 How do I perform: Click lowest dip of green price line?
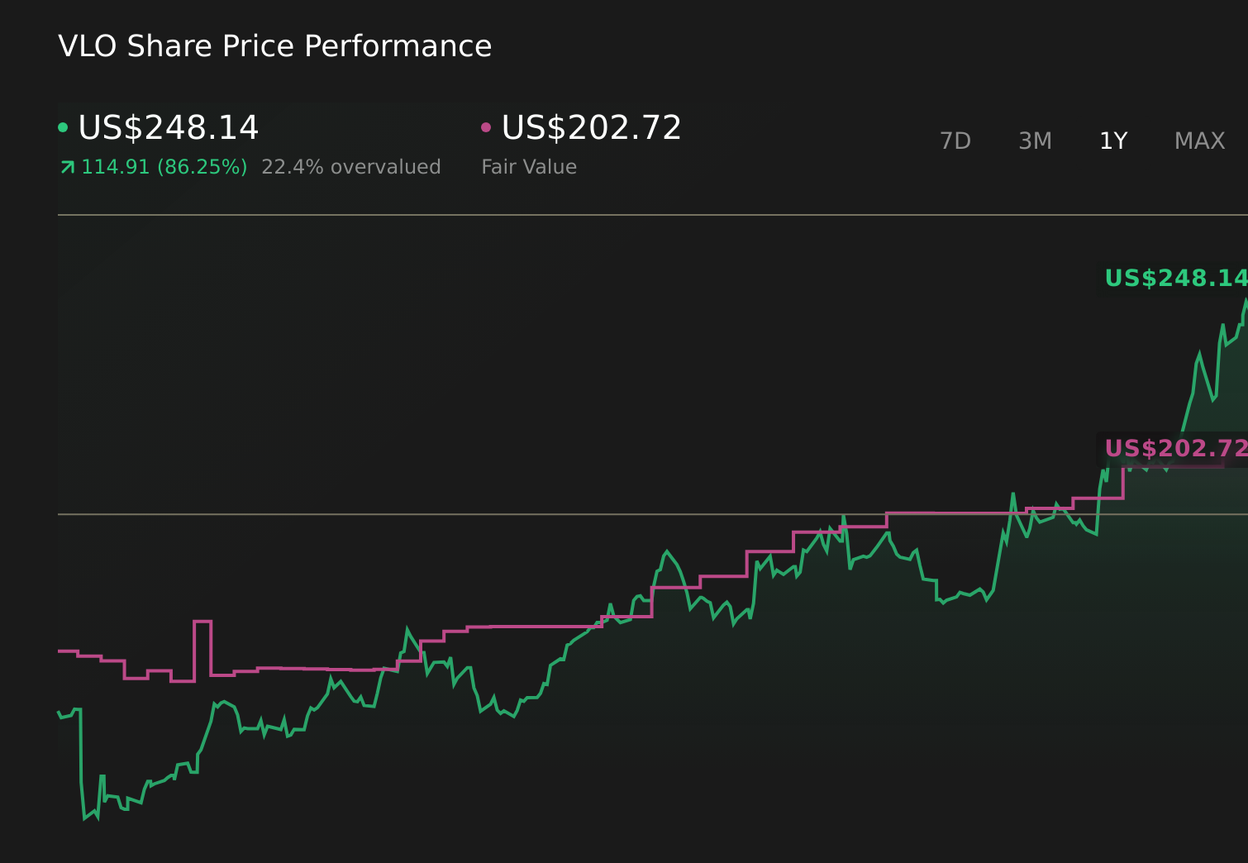pos(85,818)
